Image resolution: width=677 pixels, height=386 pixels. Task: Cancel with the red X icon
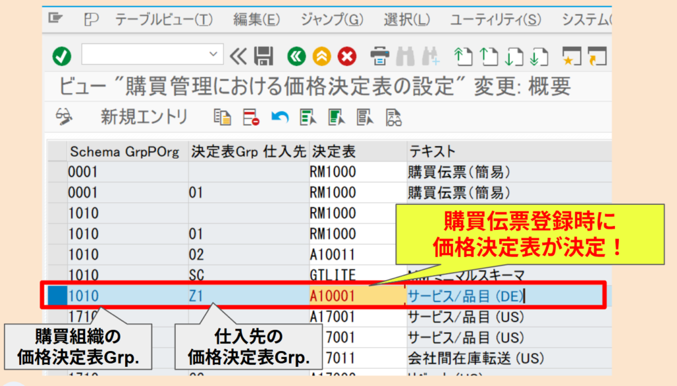(347, 57)
